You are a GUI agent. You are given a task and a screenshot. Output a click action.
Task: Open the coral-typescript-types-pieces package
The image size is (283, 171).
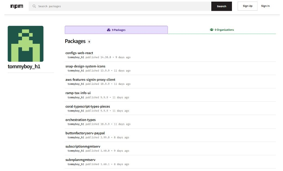(x=87, y=106)
